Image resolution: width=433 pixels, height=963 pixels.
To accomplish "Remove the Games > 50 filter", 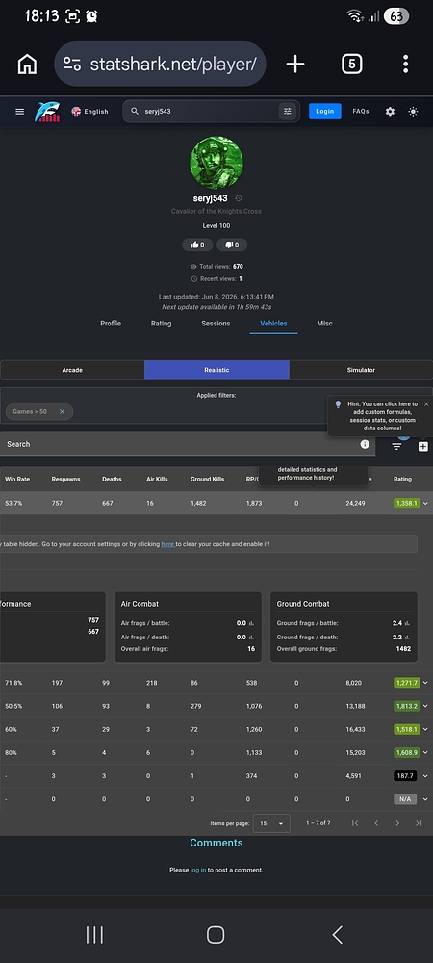I will 62,411.
